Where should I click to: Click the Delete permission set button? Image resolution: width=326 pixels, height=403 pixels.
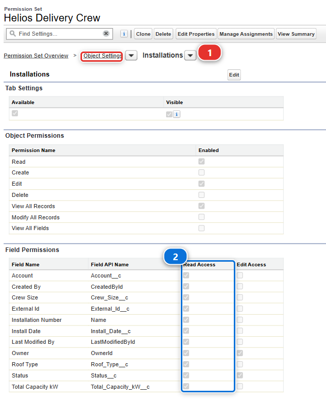pos(164,34)
